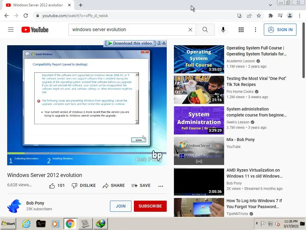
Task: Go to the YouTube home logo
Action: pyautogui.click(x=35, y=30)
